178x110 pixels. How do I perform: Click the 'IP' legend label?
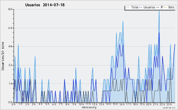click(x=162, y=7)
